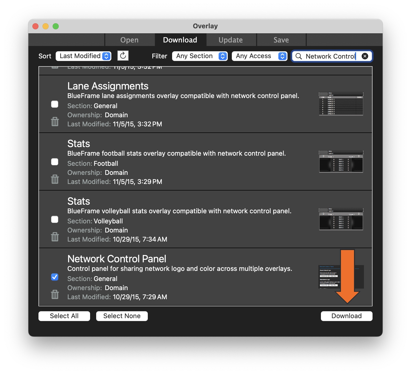The height and width of the screenshot is (374, 411).
Task: Delete the Volleyball Stats overlay
Action: click(x=55, y=237)
